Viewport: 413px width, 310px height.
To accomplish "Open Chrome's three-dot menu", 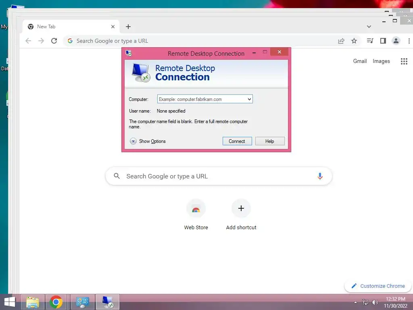I will click(409, 41).
